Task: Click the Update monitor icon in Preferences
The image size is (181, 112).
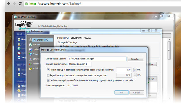Action: point(30,50)
